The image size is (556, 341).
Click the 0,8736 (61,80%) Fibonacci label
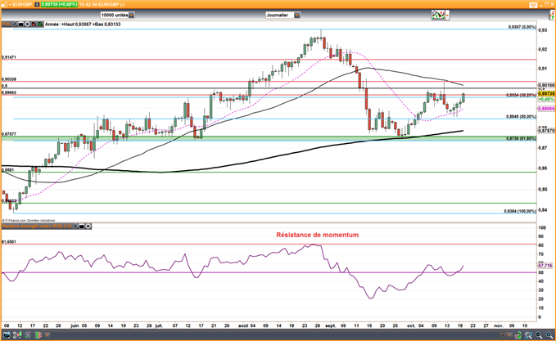coord(522,138)
